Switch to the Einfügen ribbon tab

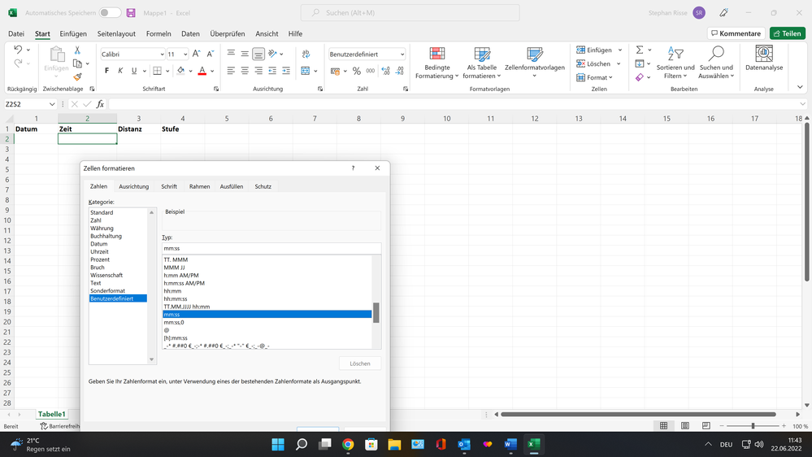click(x=73, y=33)
